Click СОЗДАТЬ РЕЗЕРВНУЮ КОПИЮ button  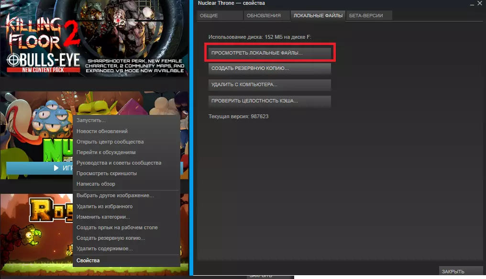[270, 68]
